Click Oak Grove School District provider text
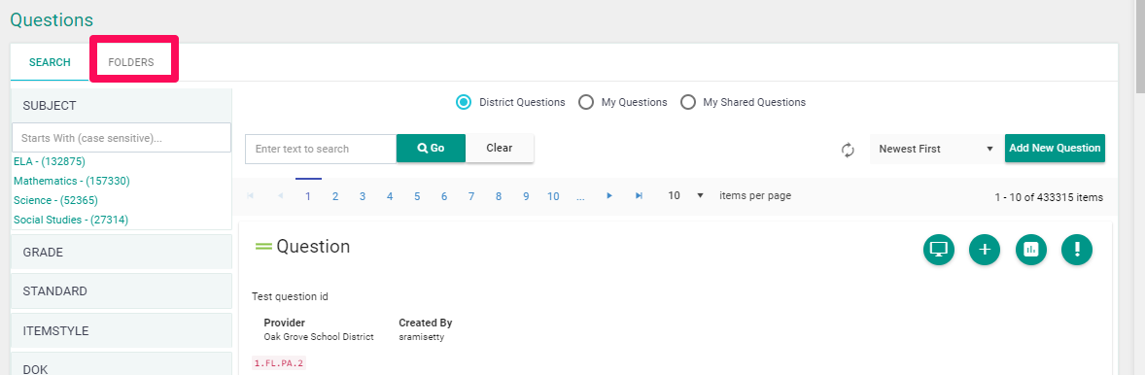Viewport: 1145px width, 375px height. (319, 337)
